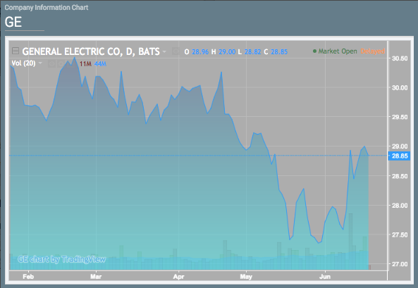This screenshot has height=288, width=418.
Task: Click the orange Delayed label
Action: tap(372, 51)
